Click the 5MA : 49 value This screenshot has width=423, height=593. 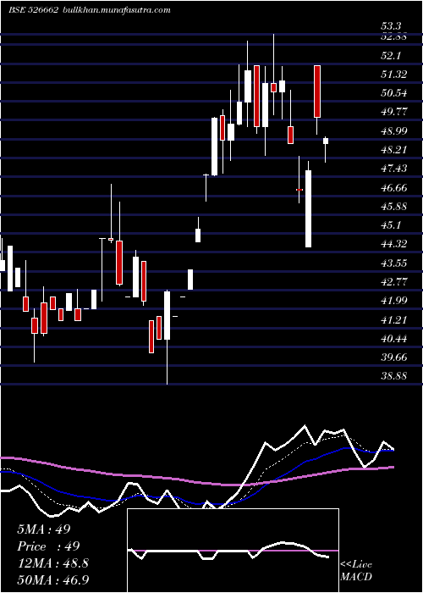tap(44, 529)
